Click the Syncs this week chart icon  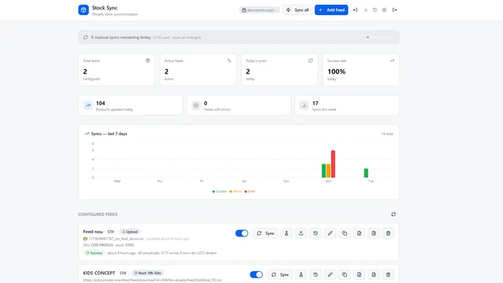click(x=304, y=105)
